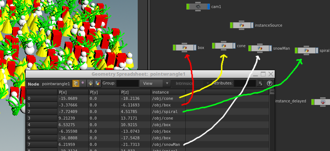Select row 0 in the spreadsheet

click(42, 98)
